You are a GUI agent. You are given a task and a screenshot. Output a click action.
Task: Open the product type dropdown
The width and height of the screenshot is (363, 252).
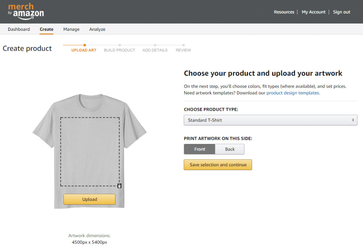click(x=270, y=120)
